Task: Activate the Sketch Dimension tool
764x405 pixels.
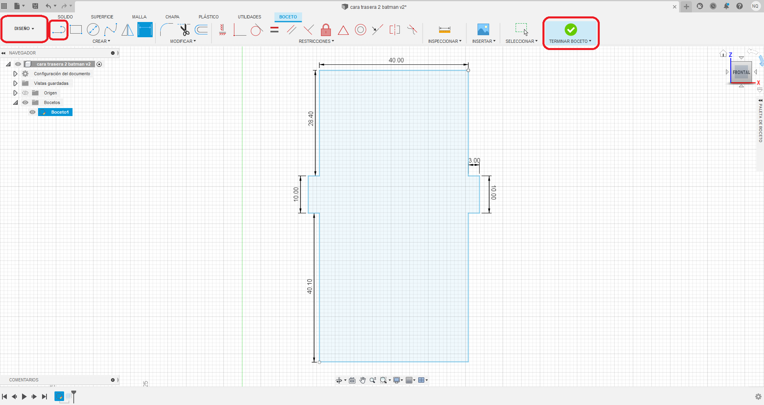Action: [x=145, y=30]
